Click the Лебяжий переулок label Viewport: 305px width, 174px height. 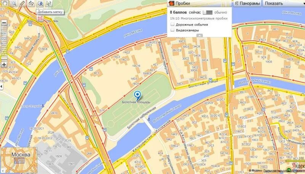[x=32, y=46]
